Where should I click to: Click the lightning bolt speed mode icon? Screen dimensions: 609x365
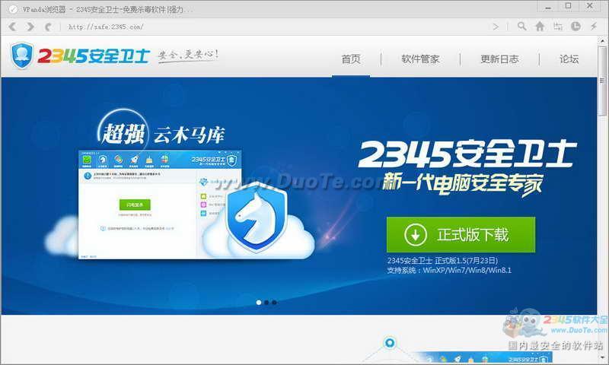[594, 27]
